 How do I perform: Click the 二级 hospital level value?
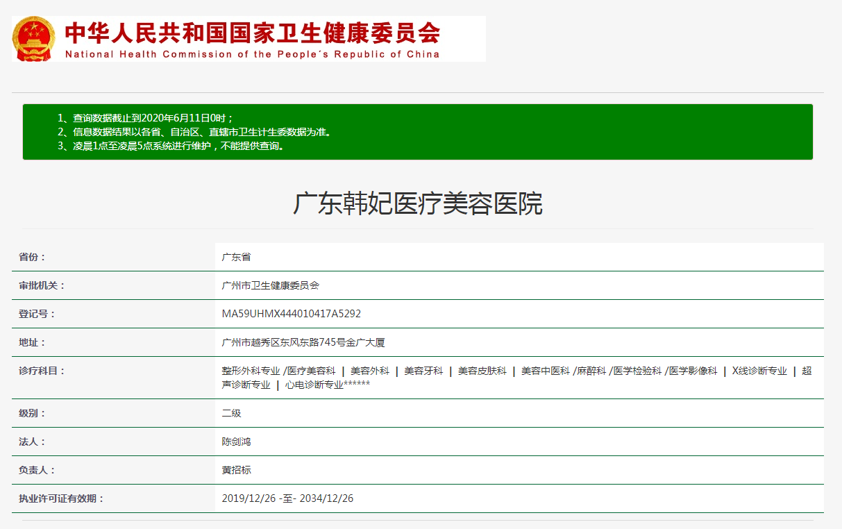pos(231,413)
